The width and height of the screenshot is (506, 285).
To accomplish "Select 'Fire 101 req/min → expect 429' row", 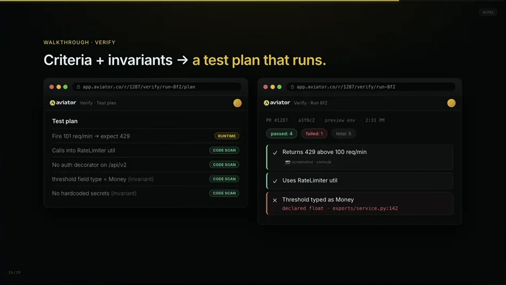I will pyautogui.click(x=146, y=136).
